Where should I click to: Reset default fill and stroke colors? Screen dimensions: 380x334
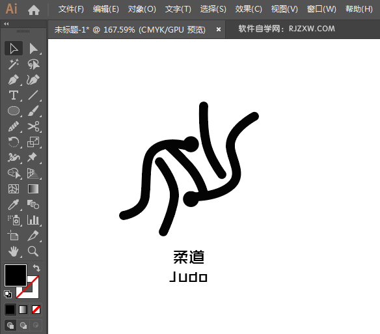coord(8,294)
